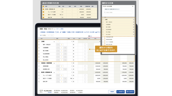Click the item-name search field in master panel

tap(118, 13)
